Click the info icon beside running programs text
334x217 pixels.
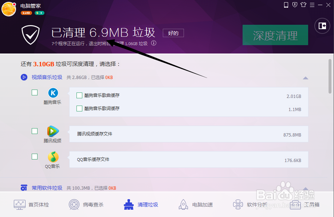coord(153,43)
